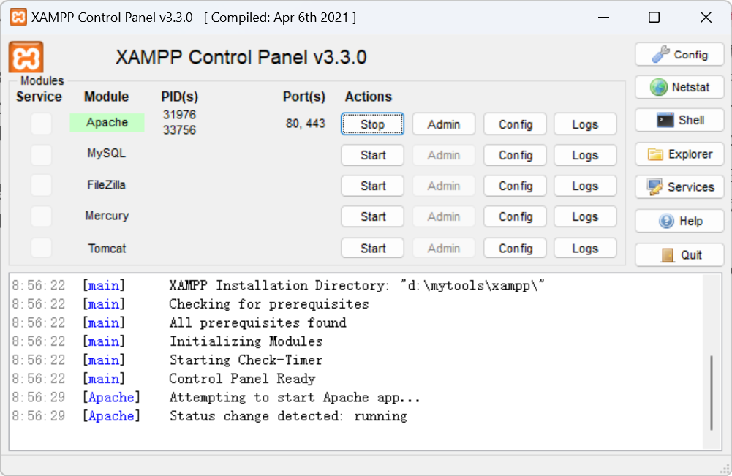Click the Module column header
This screenshot has width=732, height=476.
107,97
